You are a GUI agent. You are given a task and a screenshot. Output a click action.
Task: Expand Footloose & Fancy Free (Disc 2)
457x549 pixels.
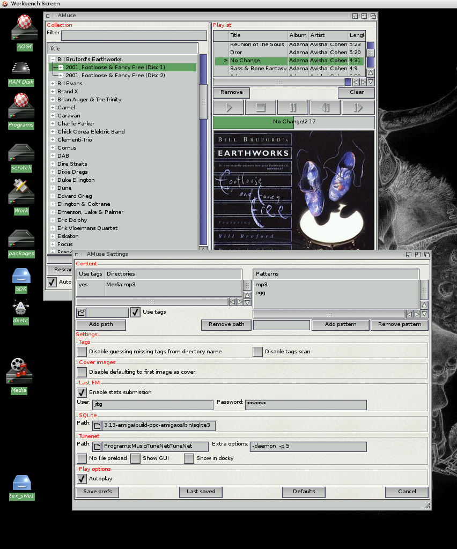coord(61,75)
